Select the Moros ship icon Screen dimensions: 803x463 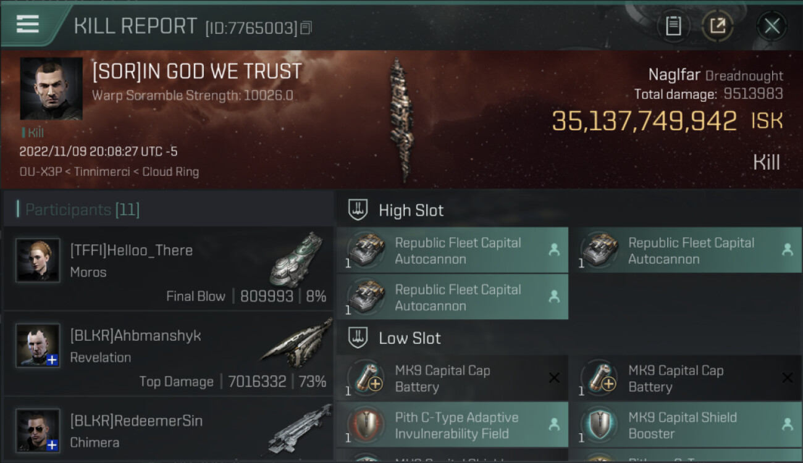[x=296, y=259]
